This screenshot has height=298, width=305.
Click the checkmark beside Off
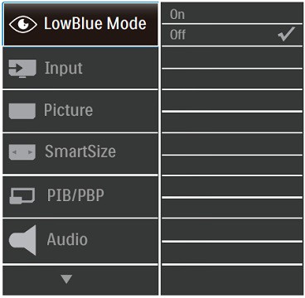coord(287,34)
